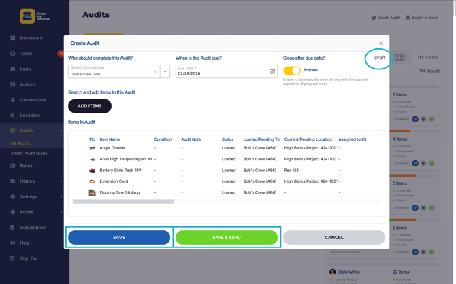456x284 pixels.
Task: Click the Audits sidebar icon
Action: click(x=12, y=130)
